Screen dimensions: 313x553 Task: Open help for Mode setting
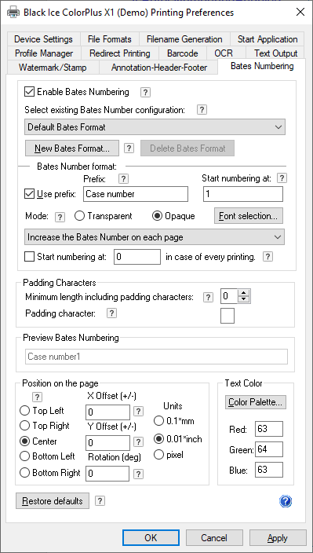[x=60, y=218]
